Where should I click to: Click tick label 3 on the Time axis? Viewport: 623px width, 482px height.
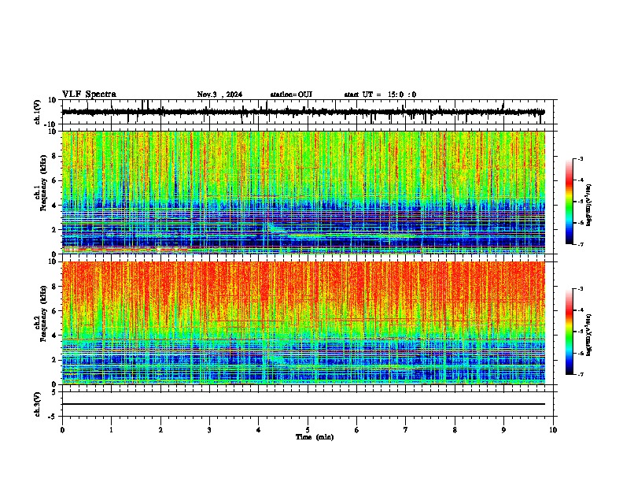point(209,430)
